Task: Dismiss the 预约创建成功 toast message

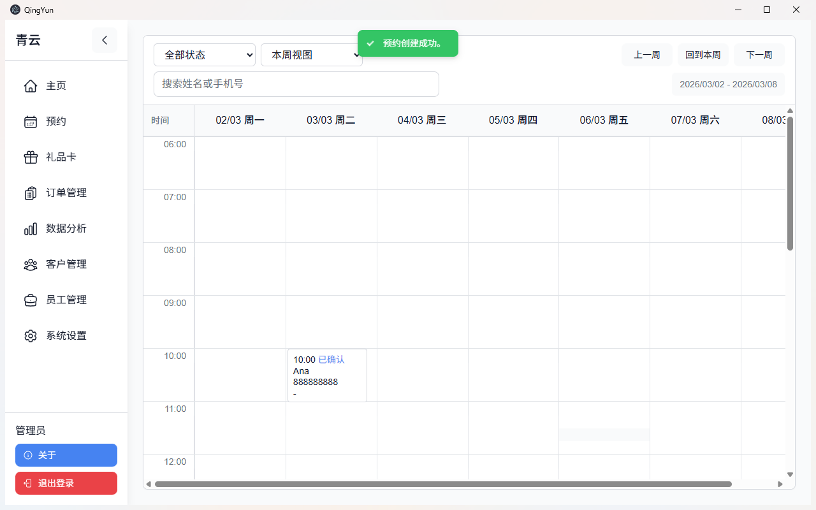Action: coord(408,43)
